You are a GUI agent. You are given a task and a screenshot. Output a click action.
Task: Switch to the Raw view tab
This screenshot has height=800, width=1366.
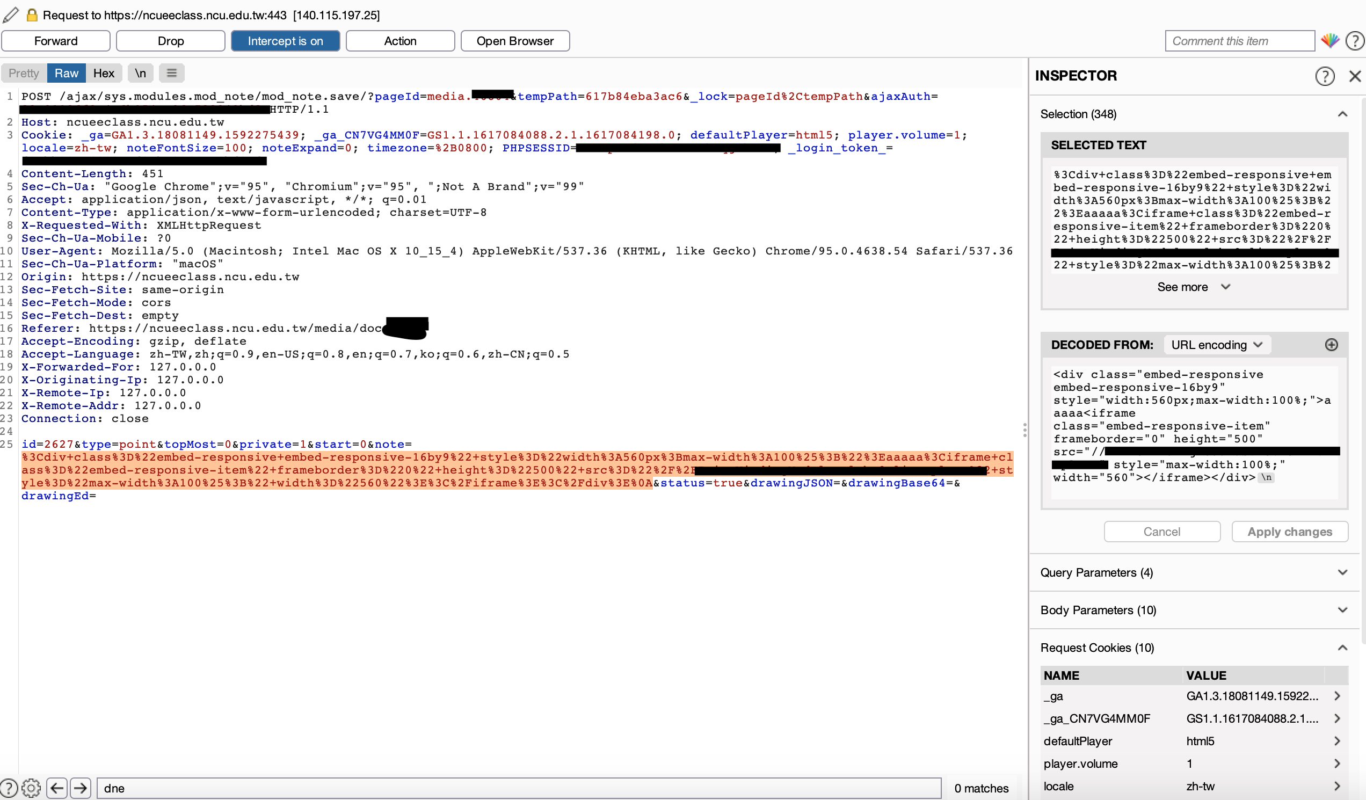[x=67, y=72]
